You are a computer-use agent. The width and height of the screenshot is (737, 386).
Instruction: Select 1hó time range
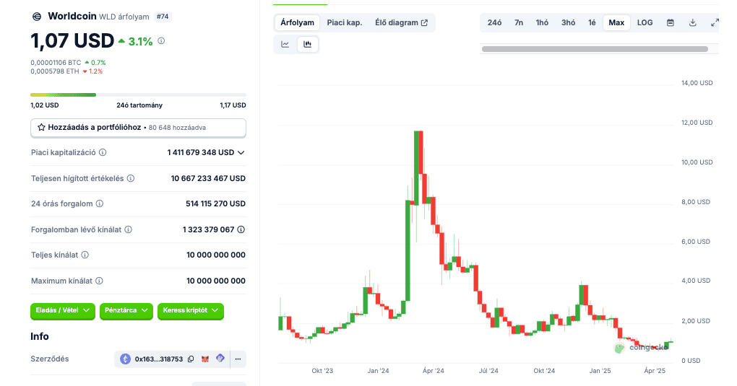(542, 22)
